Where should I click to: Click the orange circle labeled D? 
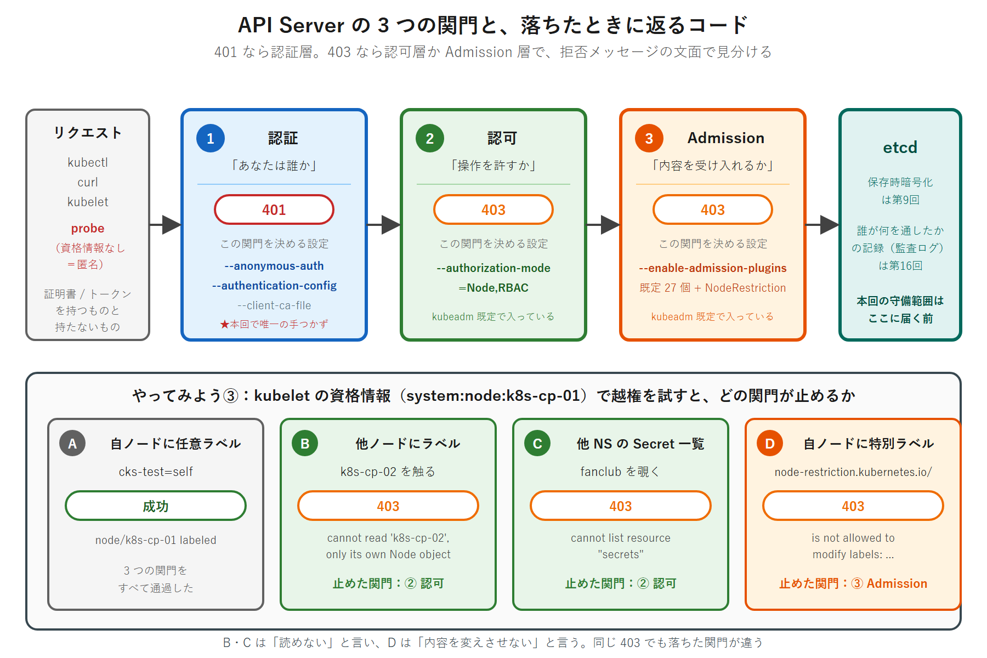[770, 443]
